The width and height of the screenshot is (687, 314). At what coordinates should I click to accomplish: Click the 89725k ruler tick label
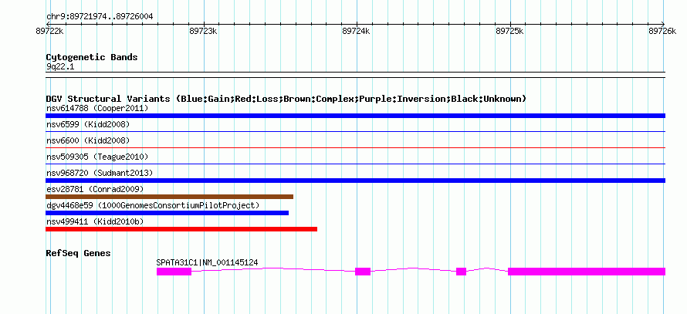[x=509, y=31]
